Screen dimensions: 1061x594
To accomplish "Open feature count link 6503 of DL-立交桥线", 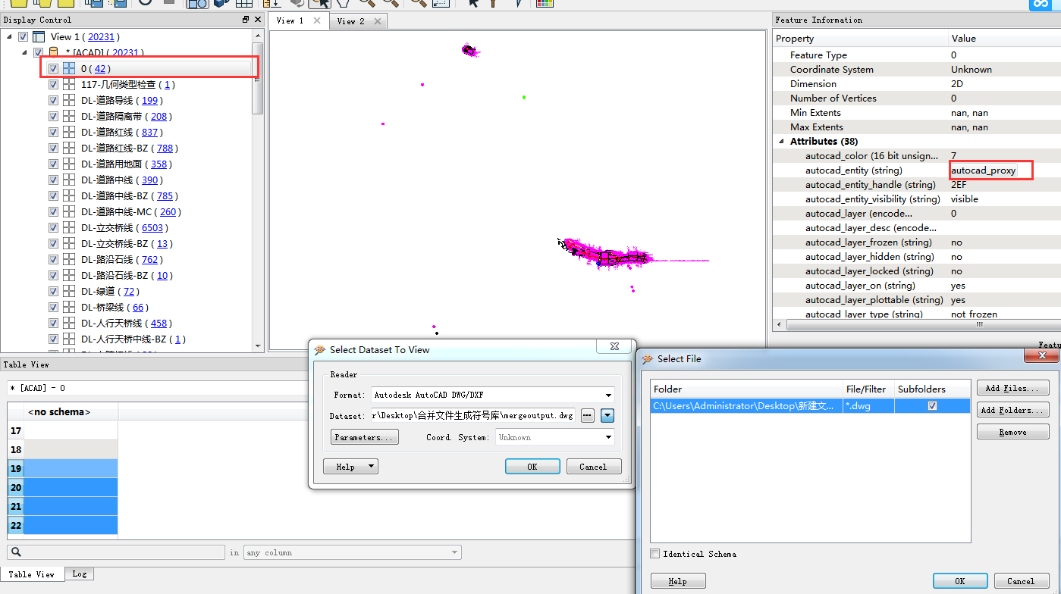I will [152, 227].
